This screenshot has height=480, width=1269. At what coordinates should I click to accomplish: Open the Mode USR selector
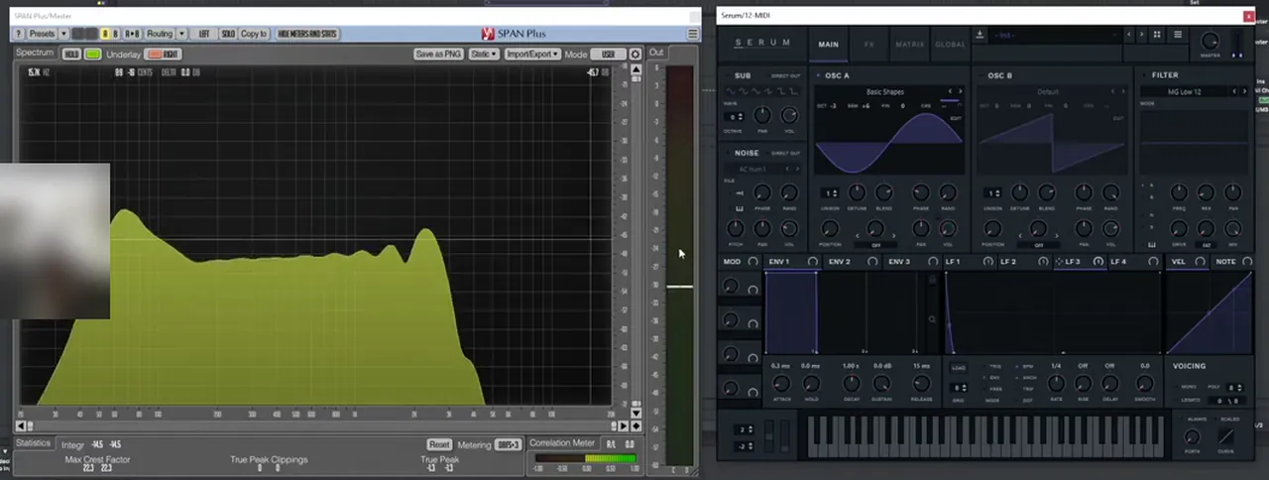(x=608, y=54)
